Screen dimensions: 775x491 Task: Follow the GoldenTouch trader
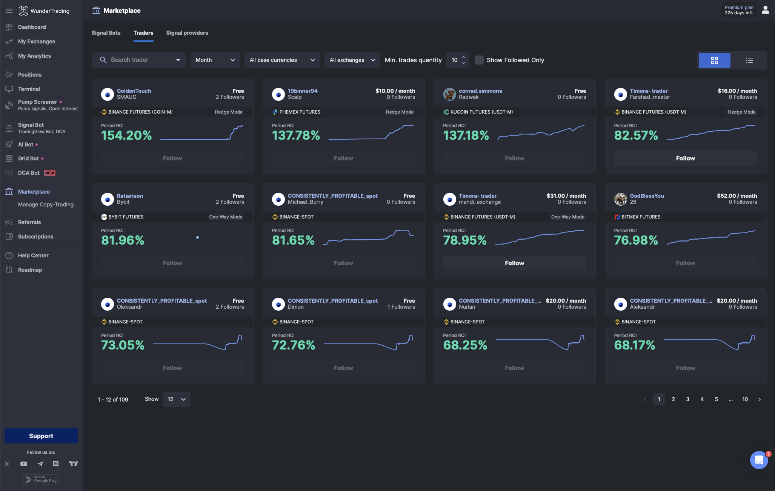tap(172, 158)
